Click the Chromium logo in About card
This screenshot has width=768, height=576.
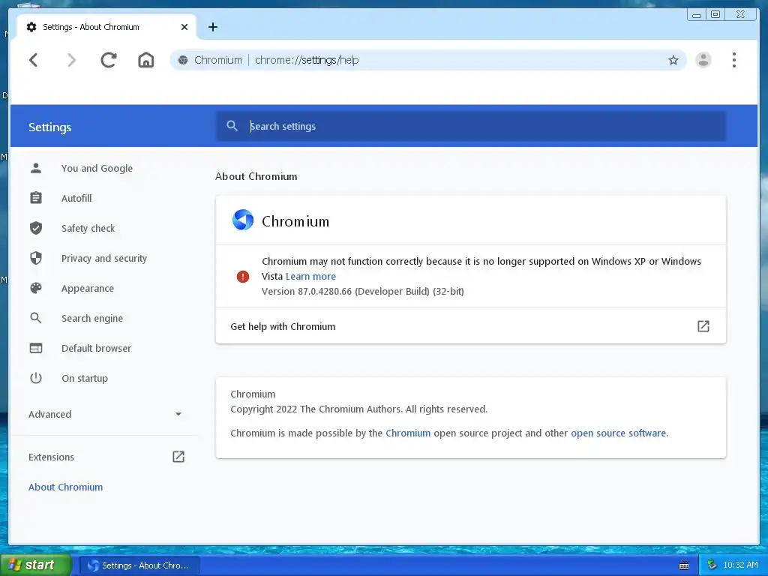pos(243,220)
